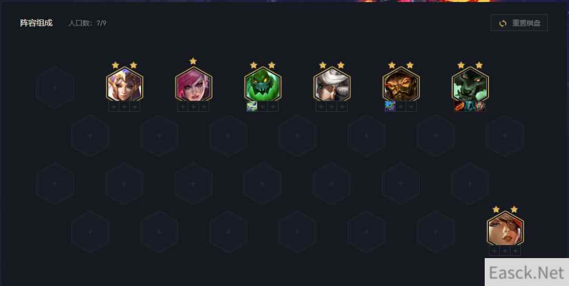Click the reset icon beside 重置棋盘

tap(503, 23)
